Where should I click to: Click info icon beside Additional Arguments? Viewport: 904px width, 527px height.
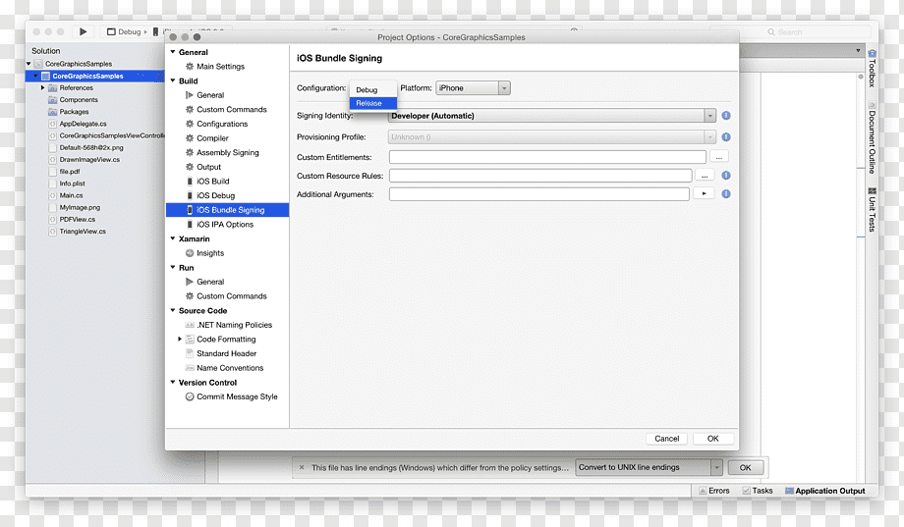(726, 194)
